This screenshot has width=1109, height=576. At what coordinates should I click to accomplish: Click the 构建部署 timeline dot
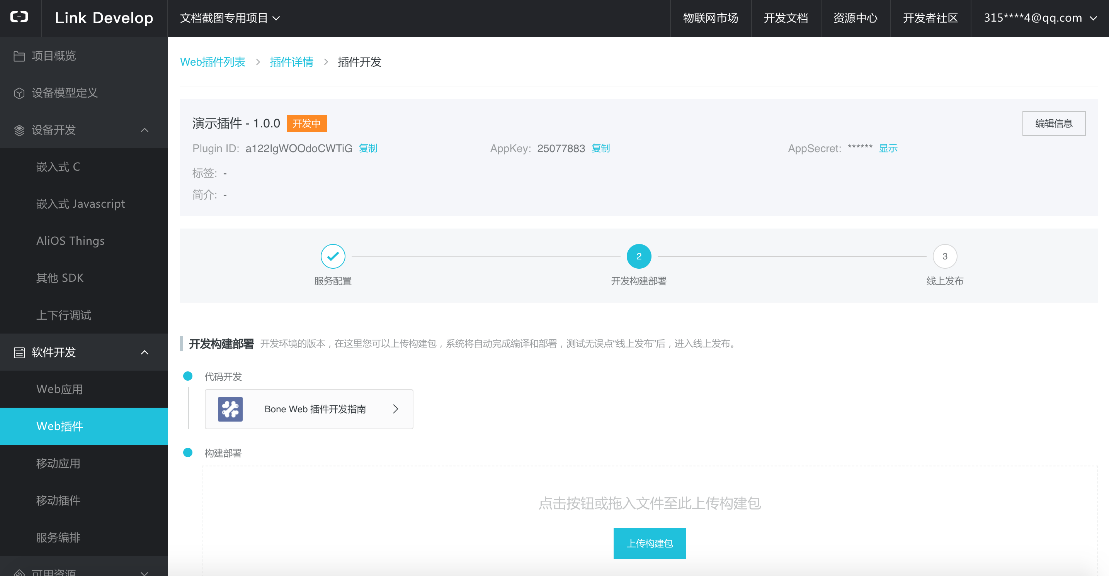click(x=188, y=452)
